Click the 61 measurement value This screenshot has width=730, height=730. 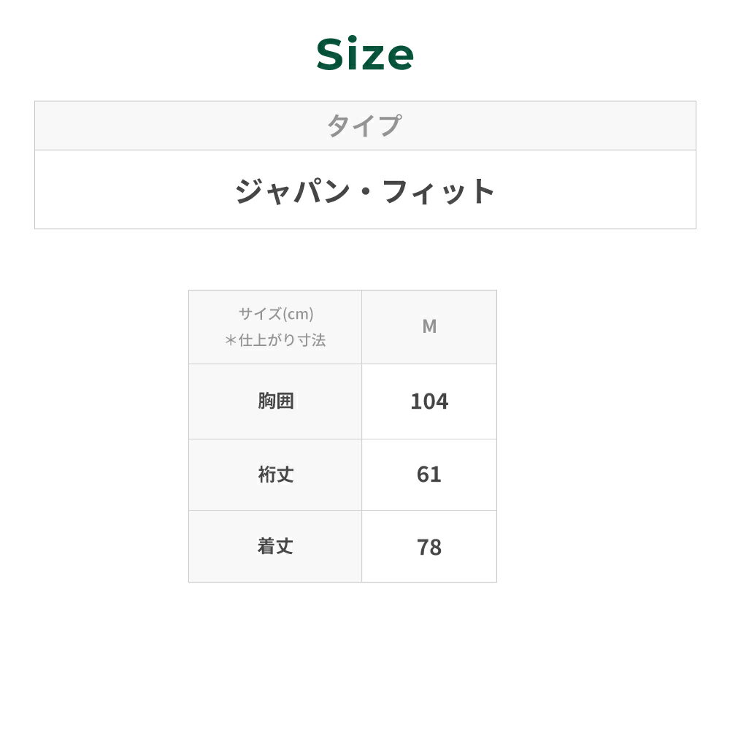(429, 474)
